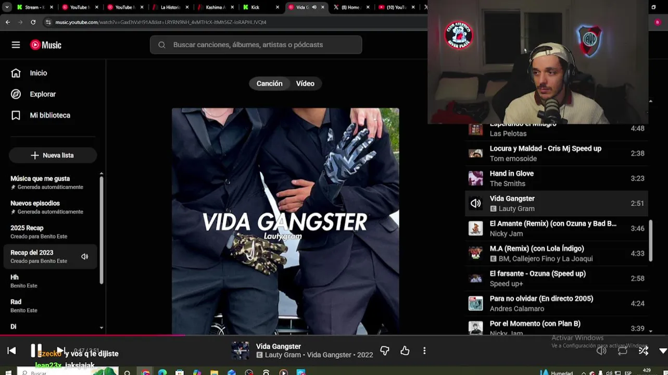The height and width of the screenshot is (375, 668).
Task: Click queue scroll up arrow
Action: tap(650, 101)
